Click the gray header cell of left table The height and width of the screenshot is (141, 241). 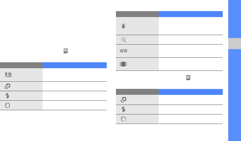click(21, 65)
